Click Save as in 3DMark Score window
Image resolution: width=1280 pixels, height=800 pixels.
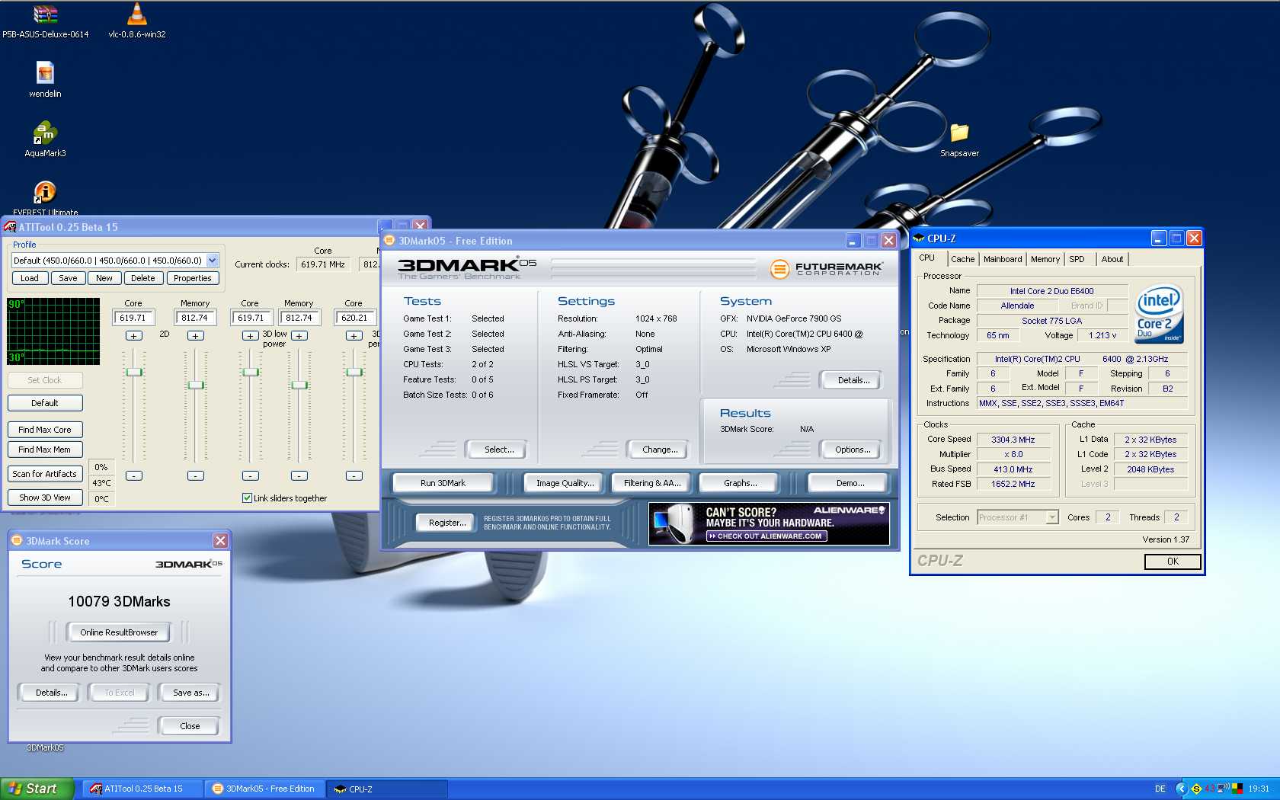pyautogui.click(x=190, y=693)
